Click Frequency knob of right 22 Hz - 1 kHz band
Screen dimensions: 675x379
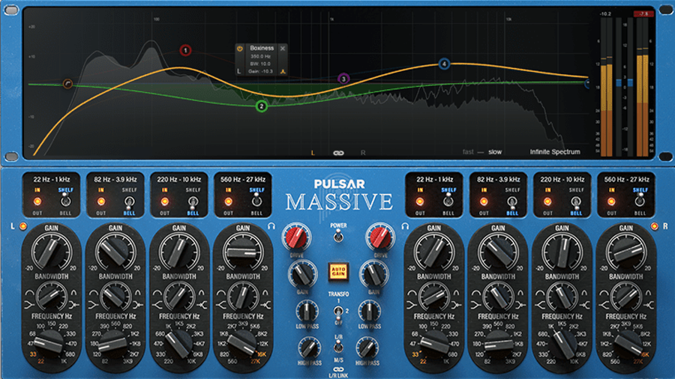click(x=434, y=343)
